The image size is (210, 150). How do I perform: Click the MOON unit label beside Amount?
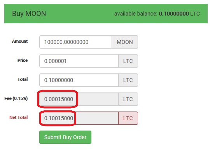tap(125, 42)
